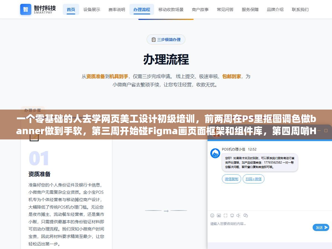This screenshot has width=332, height=249.
Task: Open the 设备展示 nav item
Action: coord(92,9)
